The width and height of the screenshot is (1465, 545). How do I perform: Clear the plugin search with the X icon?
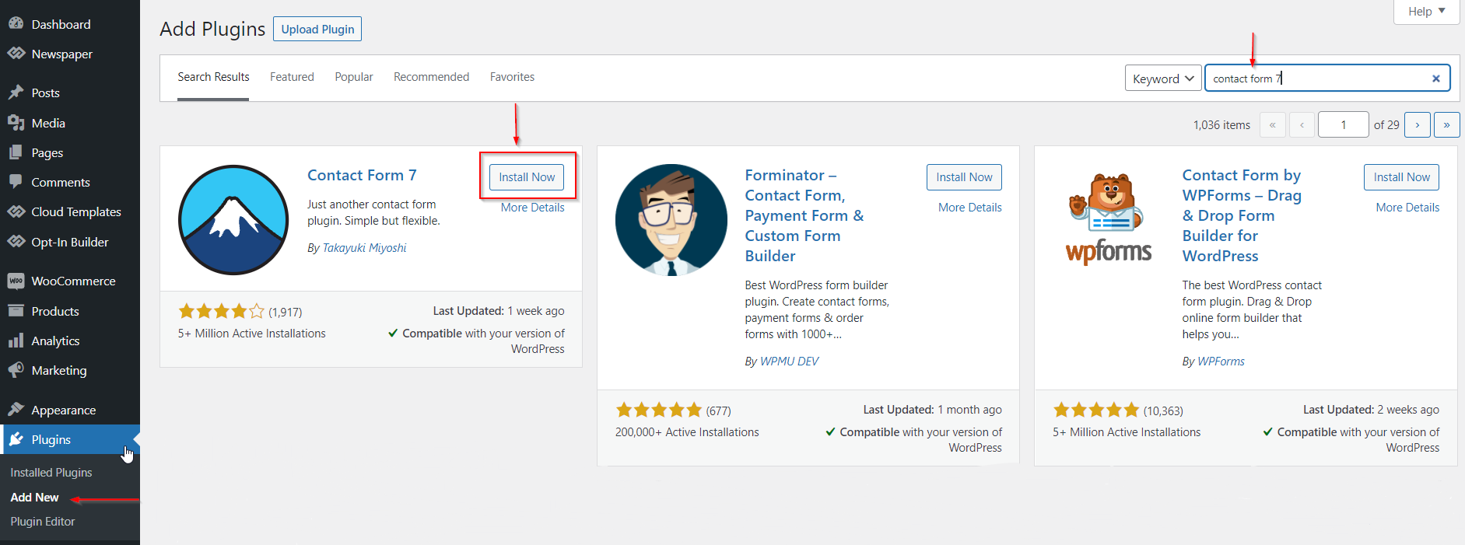tap(1436, 78)
